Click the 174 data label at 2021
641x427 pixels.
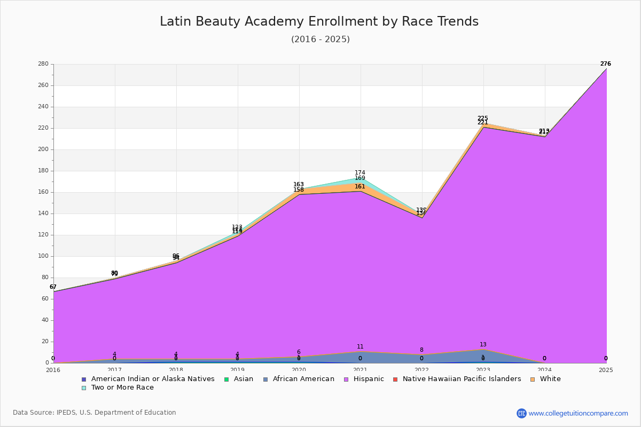pyautogui.click(x=360, y=173)
